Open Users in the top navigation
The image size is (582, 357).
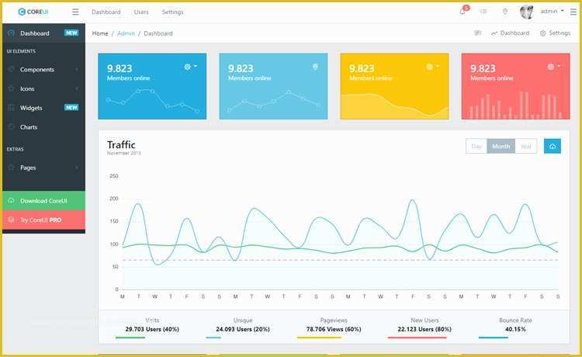click(141, 12)
